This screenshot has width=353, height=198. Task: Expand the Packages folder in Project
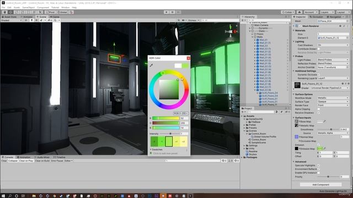242,157
